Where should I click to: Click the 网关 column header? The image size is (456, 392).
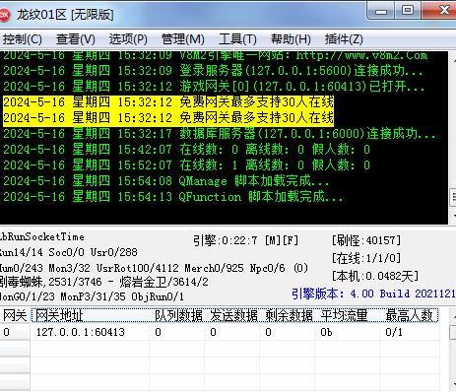tap(15, 316)
